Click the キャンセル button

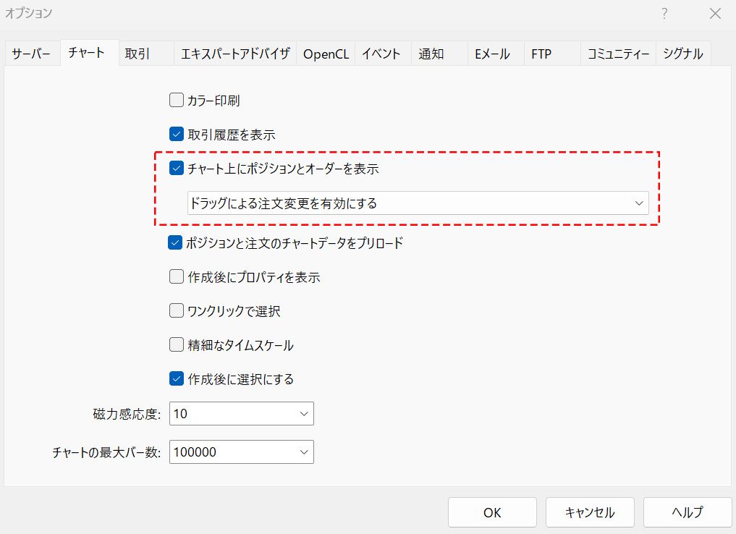(590, 512)
